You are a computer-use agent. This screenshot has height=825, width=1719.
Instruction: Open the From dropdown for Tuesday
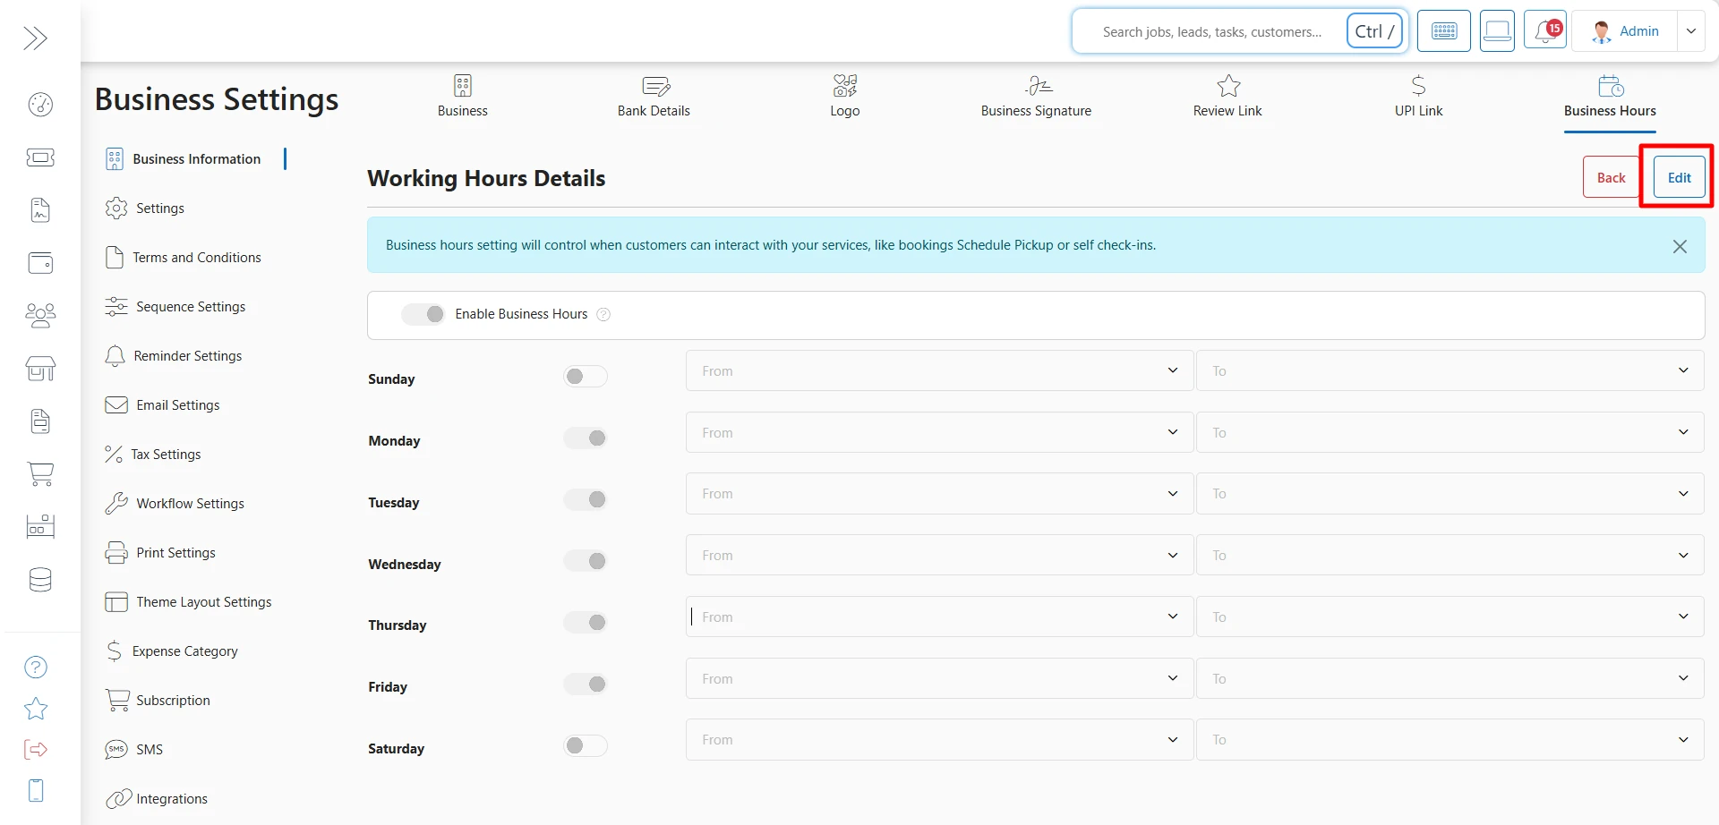[x=937, y=493]
